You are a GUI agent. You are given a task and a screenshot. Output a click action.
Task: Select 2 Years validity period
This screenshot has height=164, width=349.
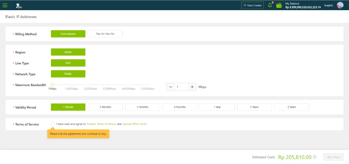[254, 107]
